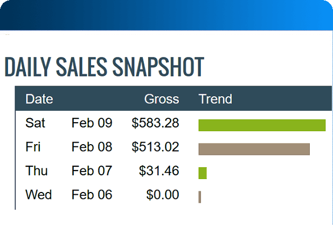Screen dimensions: 333x235
Task: Sort by the Date column header
Action: 39,99
